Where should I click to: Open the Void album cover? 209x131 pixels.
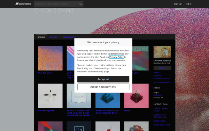70,58
